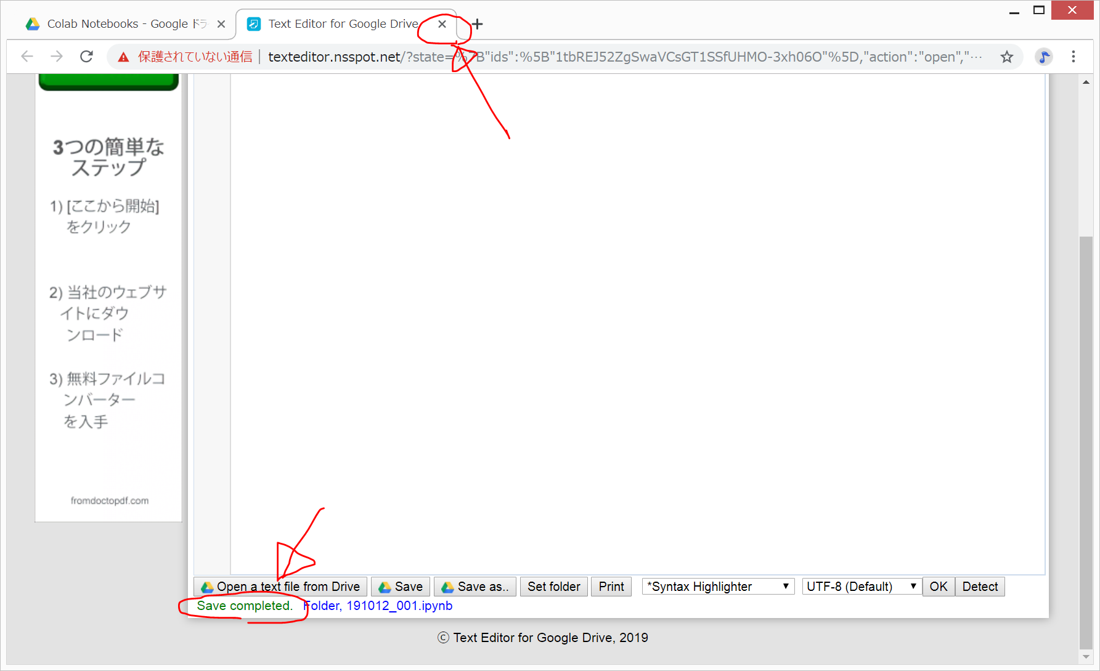This screenshot has width=1100, height=671.
Task: Click the browser reload page icon
Action: 87,57
